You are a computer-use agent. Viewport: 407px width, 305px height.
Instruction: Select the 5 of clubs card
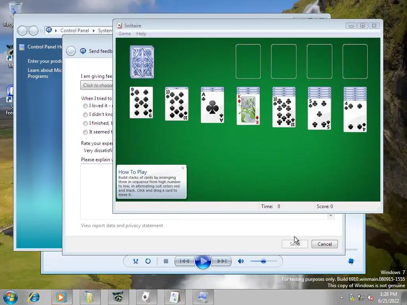click(319, 114)
